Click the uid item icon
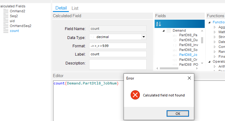Image resolution: width=225 pixels, height=121 pixels. (6, 21)
